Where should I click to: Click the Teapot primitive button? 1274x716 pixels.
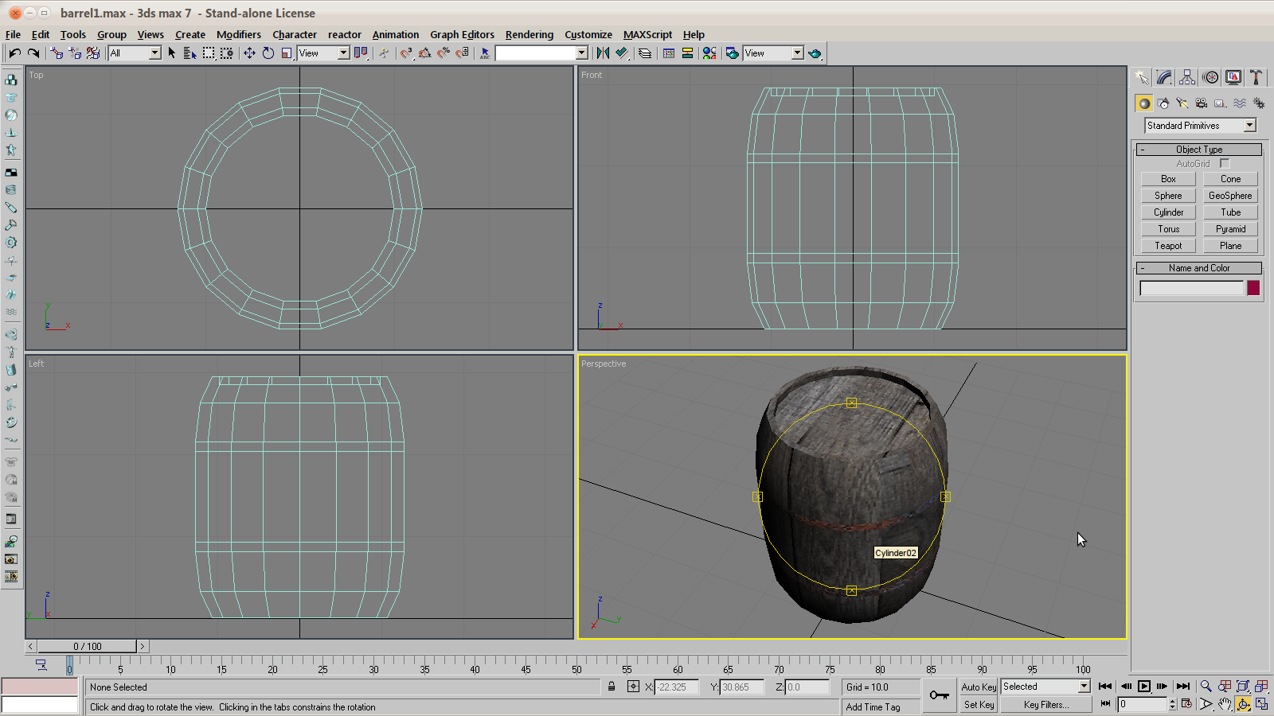point(1168,246)
